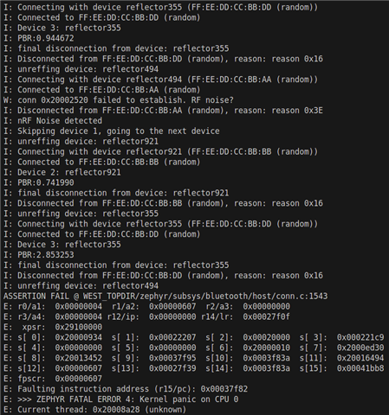
Task: Click the s[ 7] value 0x2000ed30
Action: 360,348
